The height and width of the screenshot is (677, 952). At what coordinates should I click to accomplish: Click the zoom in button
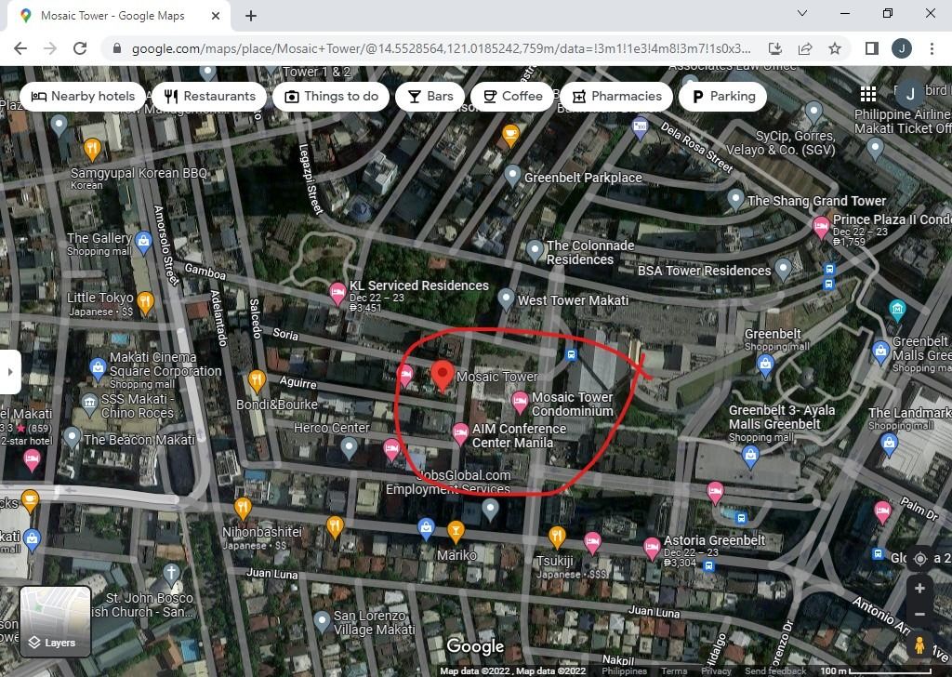920,587
